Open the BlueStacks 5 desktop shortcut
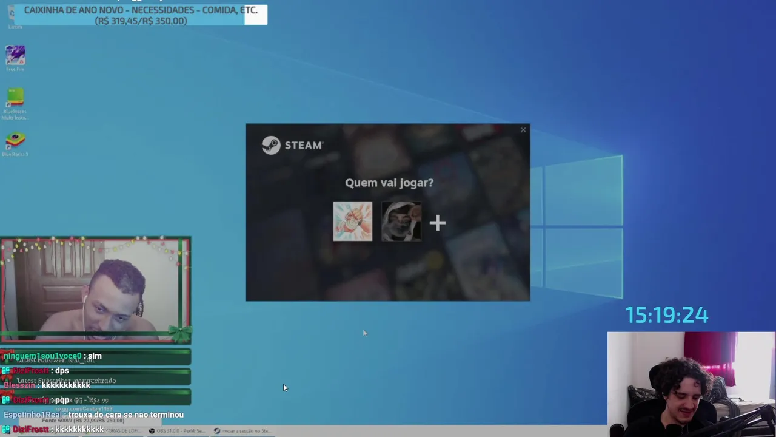This screenshot has width=776, height=437. [x=15, y=144]
